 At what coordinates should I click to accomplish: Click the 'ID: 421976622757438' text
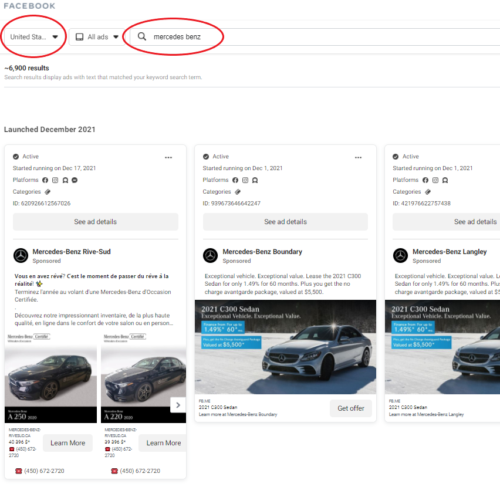pos(421,204)
